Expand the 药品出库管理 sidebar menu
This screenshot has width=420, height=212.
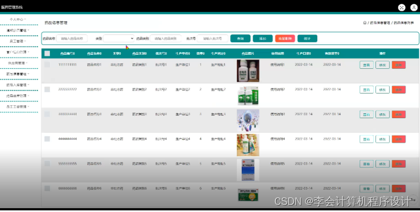pos(18,96)
